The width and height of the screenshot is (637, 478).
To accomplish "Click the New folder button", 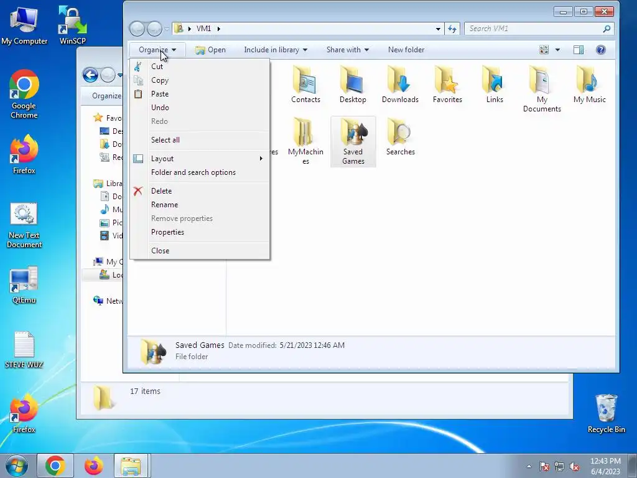I will pyautogui.click(x=406, y=50).
